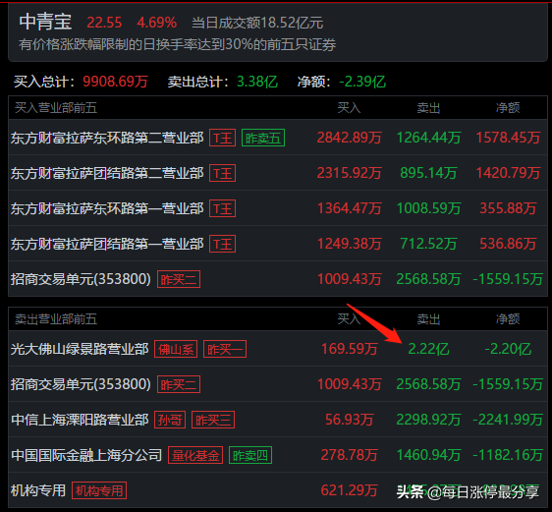Click the price value 22.55
This screenshot has width=552, height=512.
[x=104, y=23]
